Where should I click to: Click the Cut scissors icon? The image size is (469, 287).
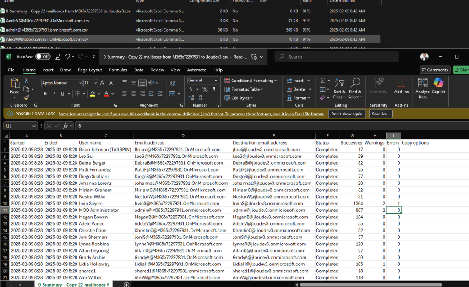[x=26, y=81]
